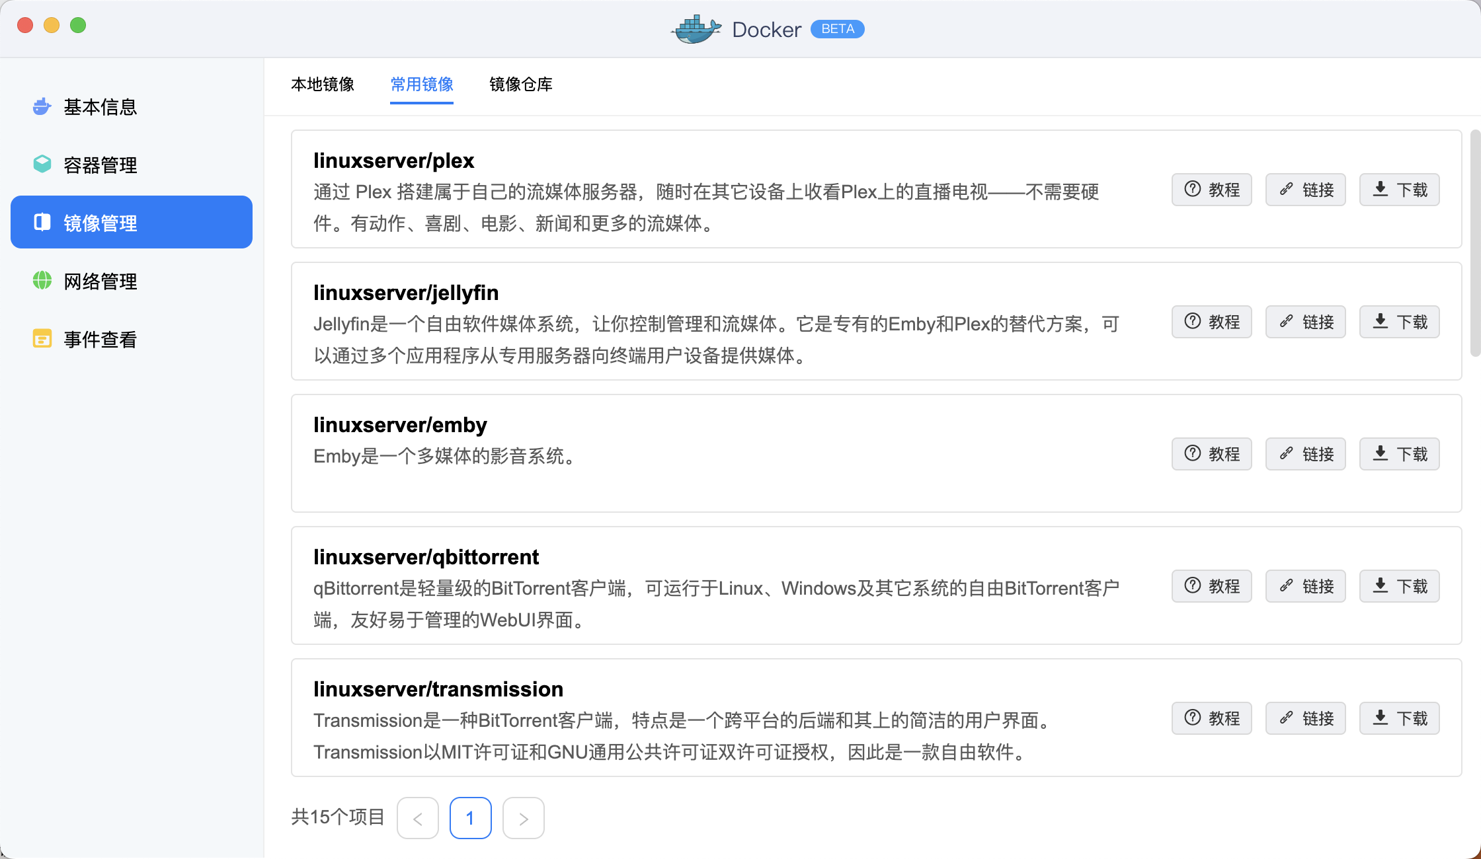This screenshot has height=859, width=1481.
Task: Open 网络管理 in sidebar
Action: pyautogui.click(x=132, y=281)
